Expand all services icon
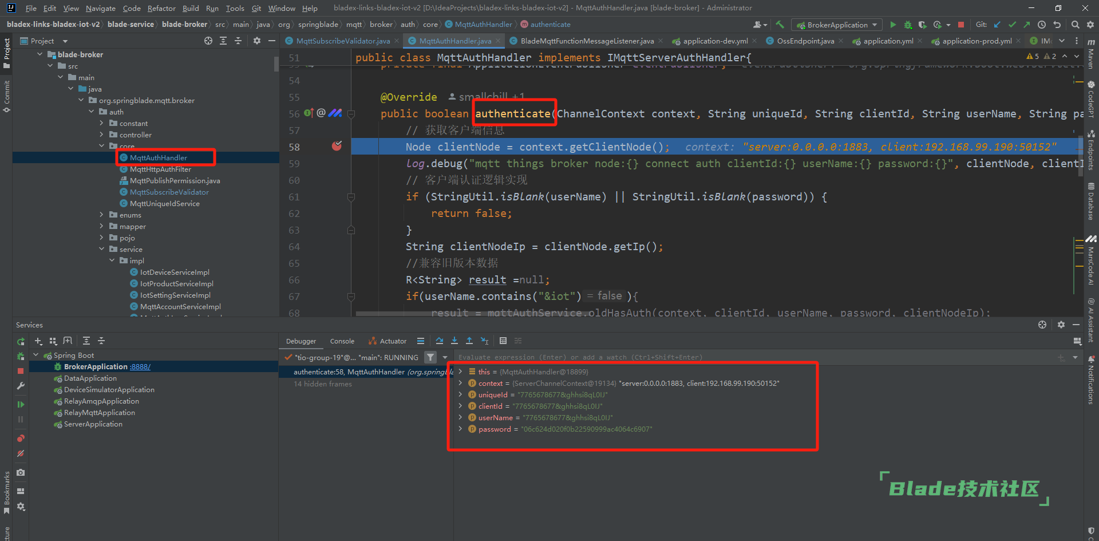 tap(86, 341)
